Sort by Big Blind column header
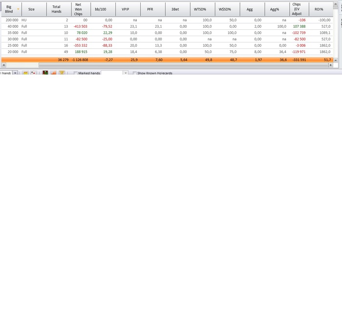The height and width of the screenshot is (313, 342). click(x=12, y=9)
